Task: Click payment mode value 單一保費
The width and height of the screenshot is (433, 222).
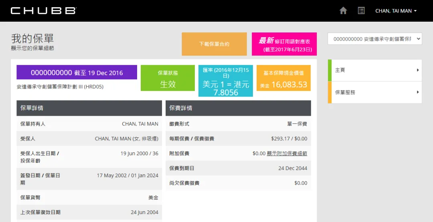Action: click(297, 124)
